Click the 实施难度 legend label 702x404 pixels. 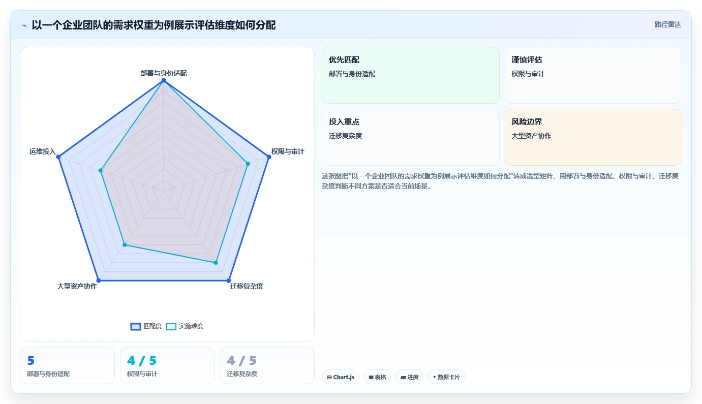click(x=191, y=326)
